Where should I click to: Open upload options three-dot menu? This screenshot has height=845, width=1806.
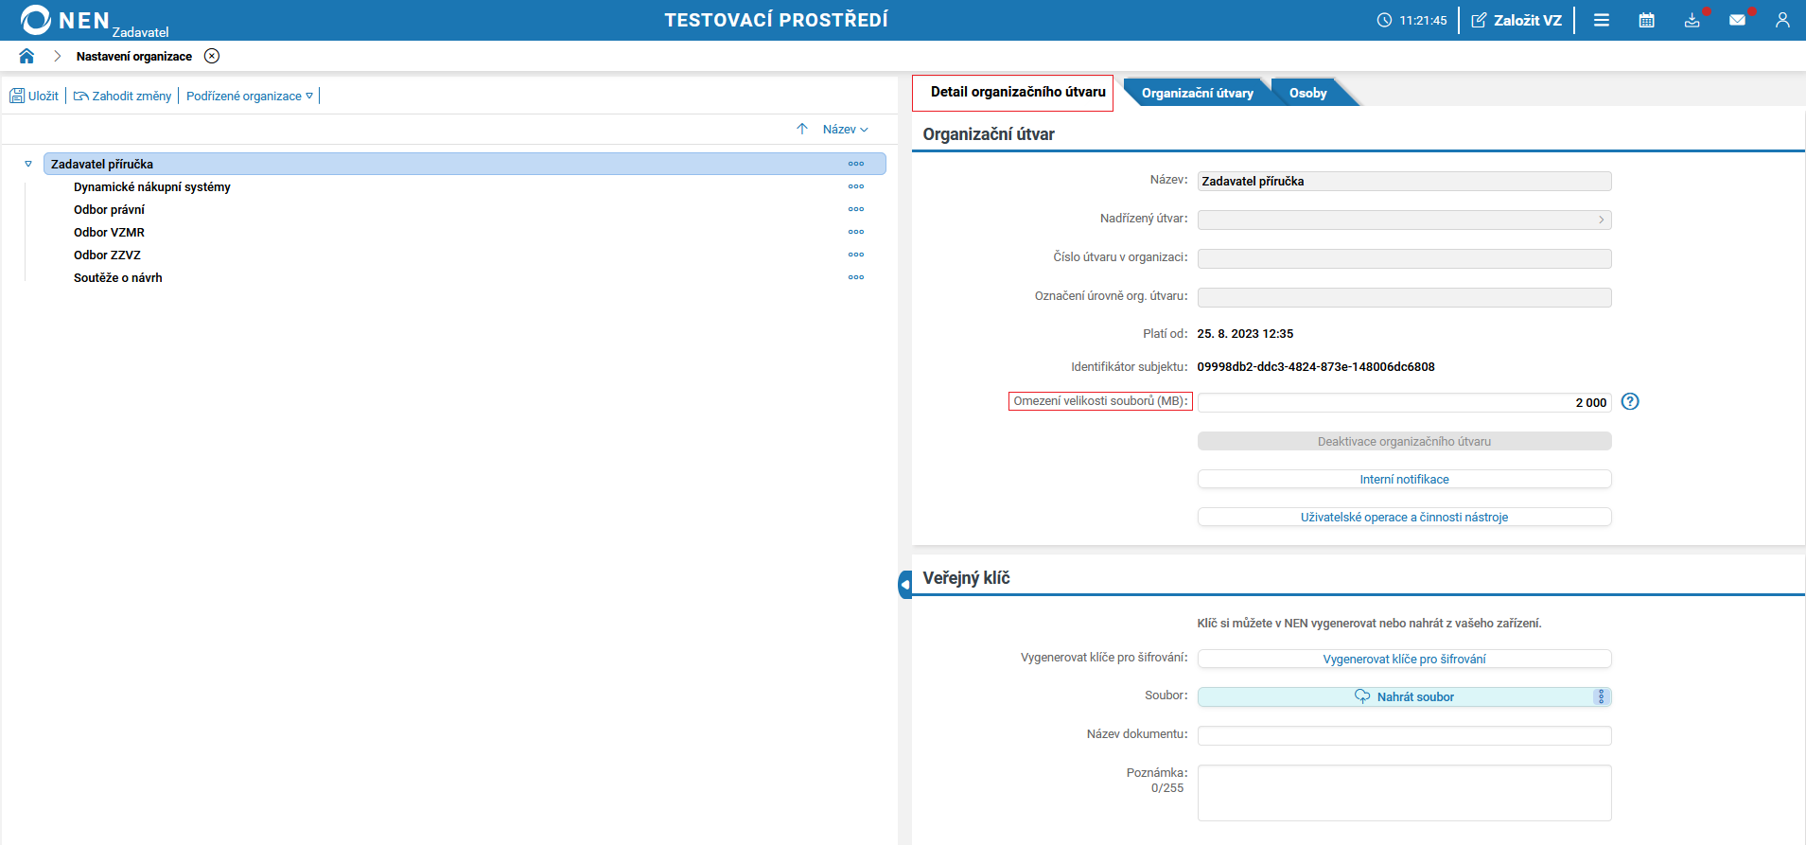(1602, 696)
